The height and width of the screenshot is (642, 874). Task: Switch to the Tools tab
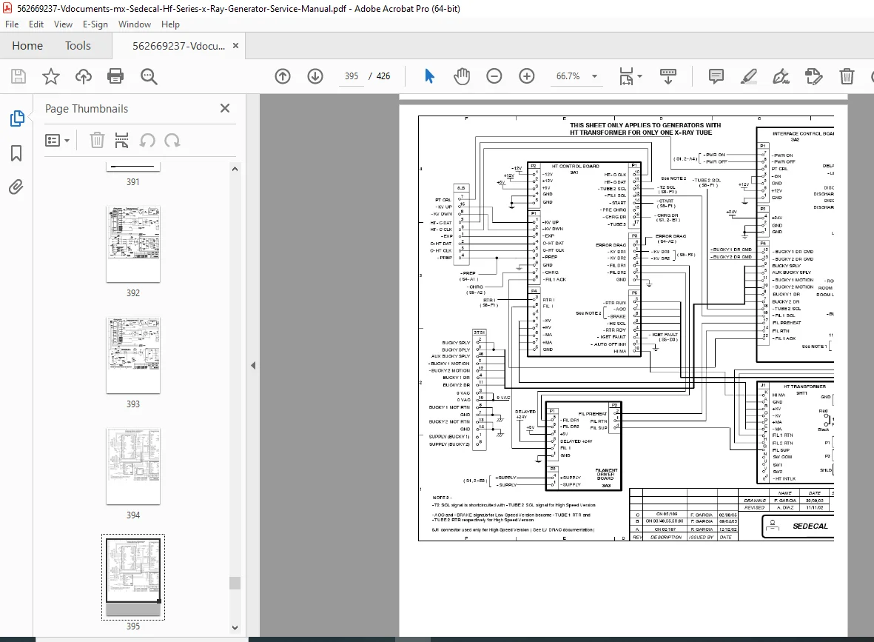coord(78,46)
